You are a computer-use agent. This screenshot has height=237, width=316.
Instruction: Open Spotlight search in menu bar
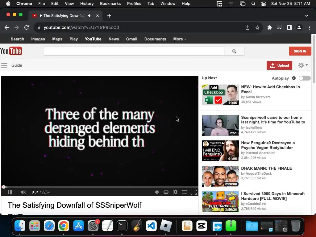tap(253, 4)
